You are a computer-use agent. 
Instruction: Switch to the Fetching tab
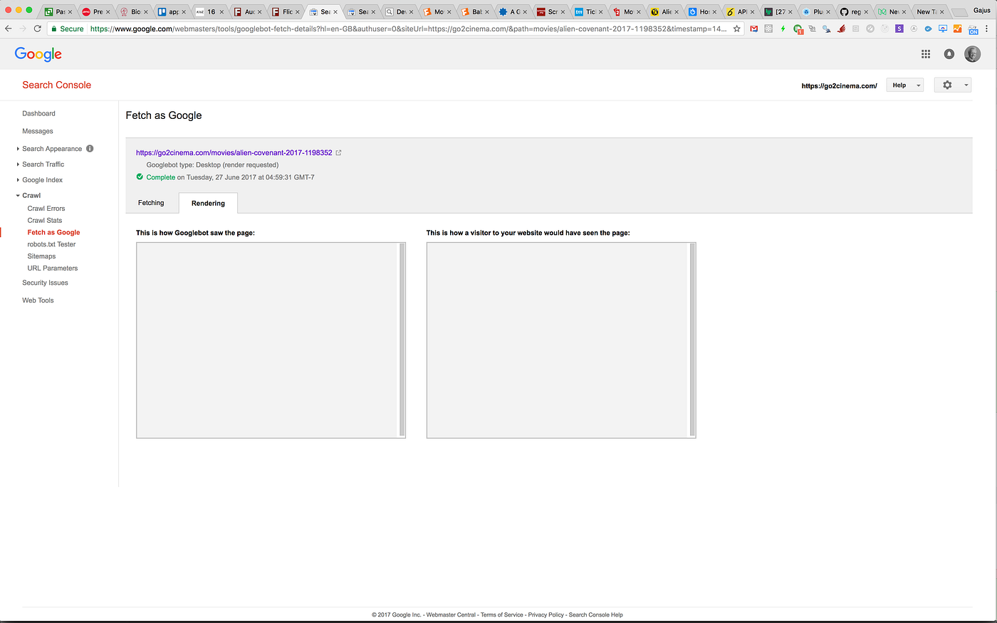tap(151, 203)
